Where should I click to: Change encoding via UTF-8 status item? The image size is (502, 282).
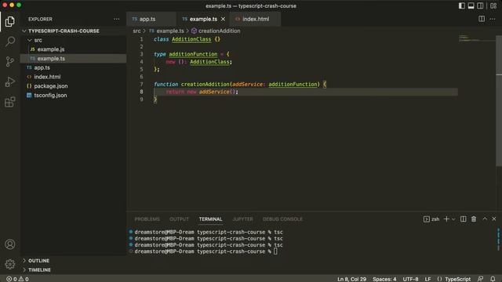[x=410, y=279]
